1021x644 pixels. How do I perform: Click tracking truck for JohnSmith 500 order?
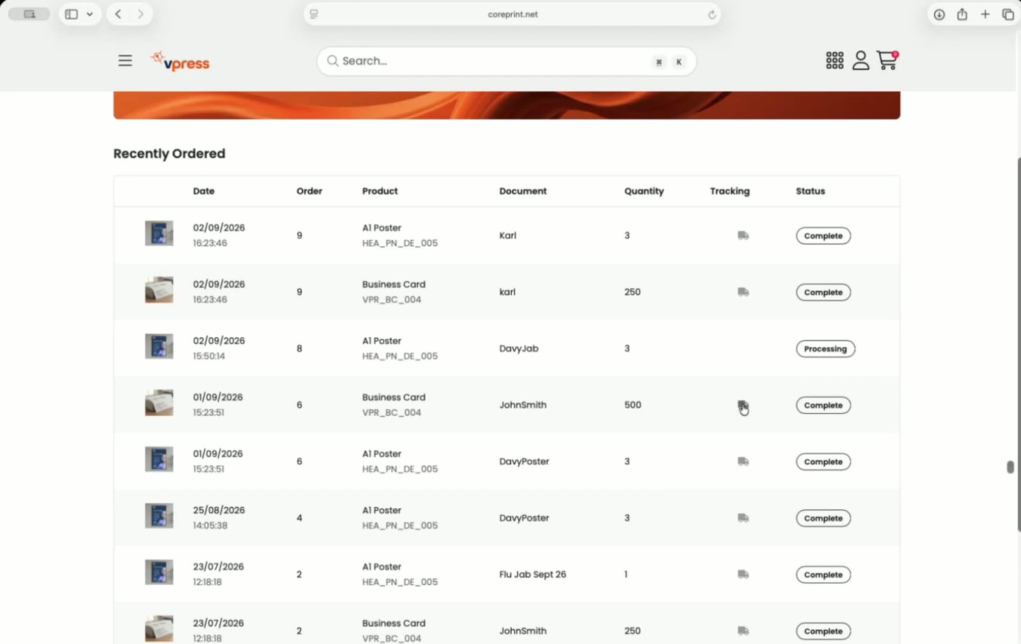pos(743,405)
